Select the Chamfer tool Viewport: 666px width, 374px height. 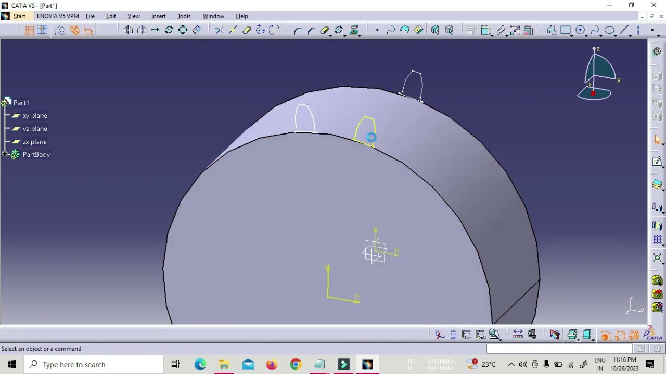pos(311,30)
